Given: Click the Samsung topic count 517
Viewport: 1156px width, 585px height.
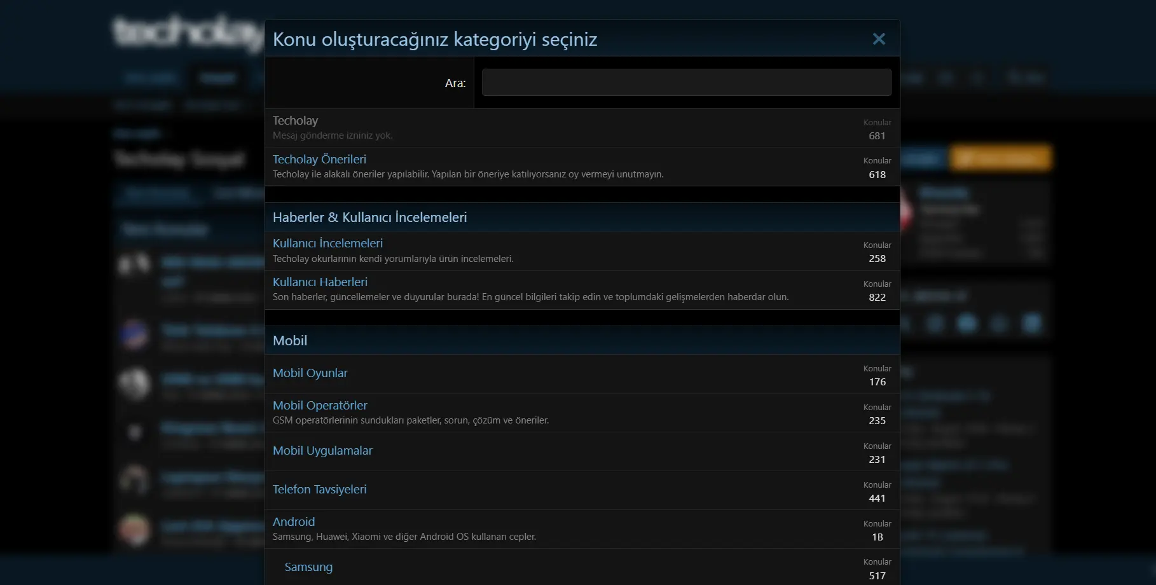Looking at the screenshot, I should point(877,576).
